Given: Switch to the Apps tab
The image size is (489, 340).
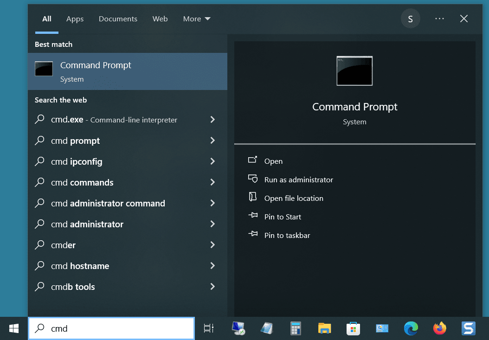Looking at the screenshot, I should click(75, 19).
